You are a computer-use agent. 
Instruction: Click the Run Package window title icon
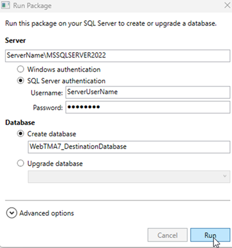pyautogui.click(x=5, y=5)
